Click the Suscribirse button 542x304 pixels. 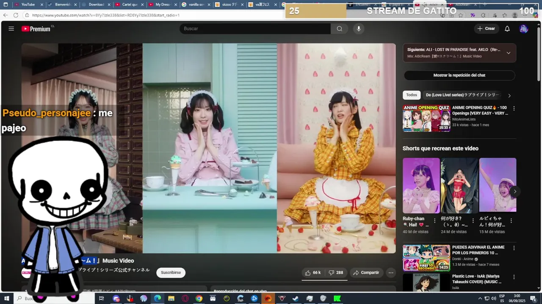pos(171,273)
